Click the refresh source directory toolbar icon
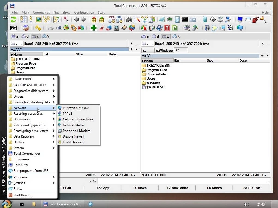Image resolution: width=278 pixels, height=208 pixels. (13, 20)
